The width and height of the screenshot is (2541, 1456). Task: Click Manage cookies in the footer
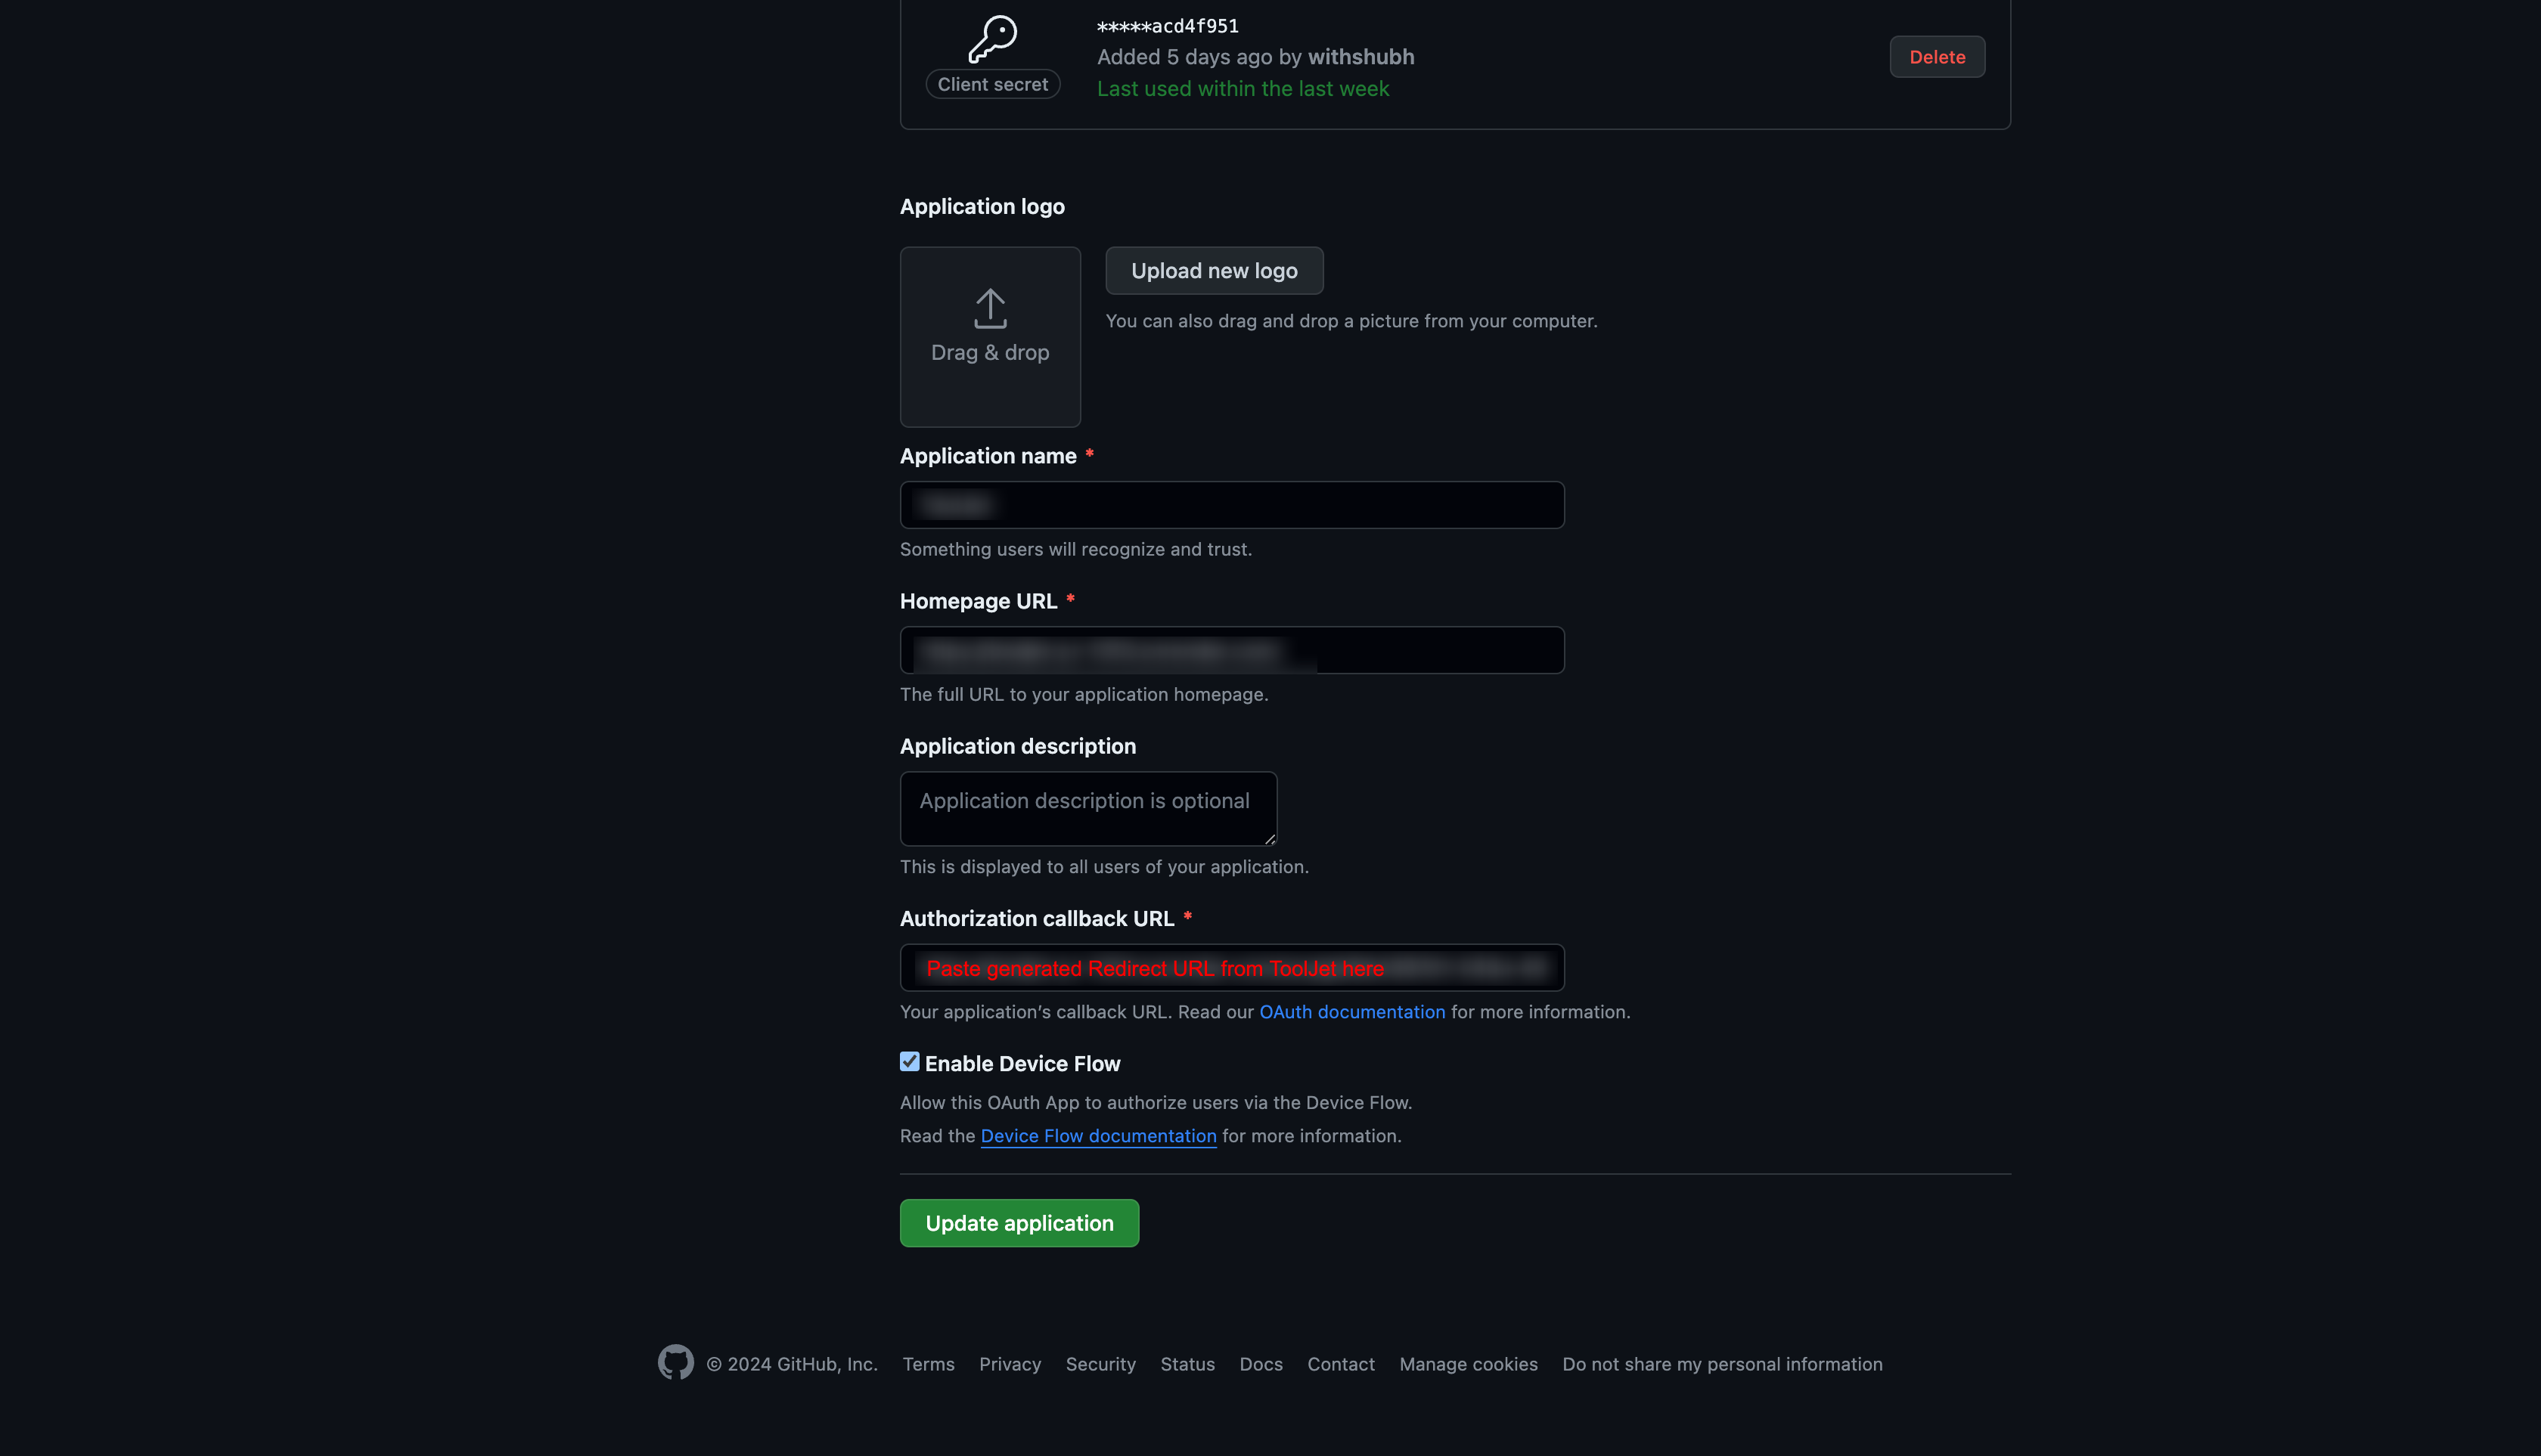point(1468,1364)
